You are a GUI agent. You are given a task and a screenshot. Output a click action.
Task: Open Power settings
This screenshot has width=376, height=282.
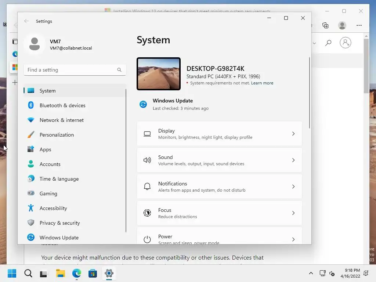tap(220, 236)
